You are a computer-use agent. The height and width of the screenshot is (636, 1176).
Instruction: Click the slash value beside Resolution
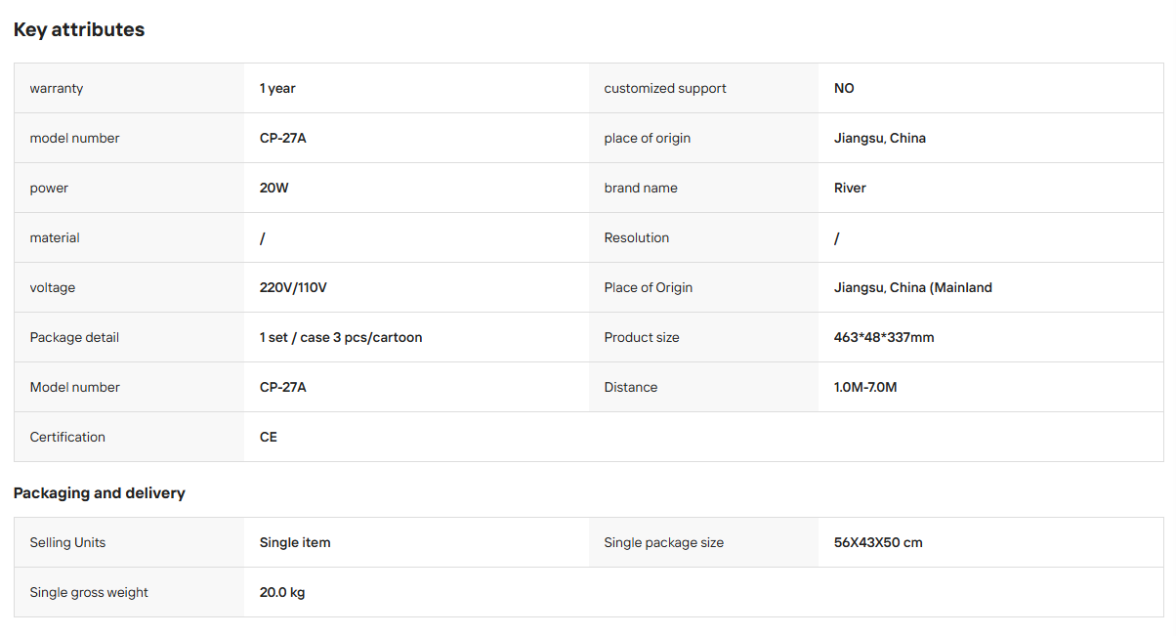tap(837, 238)
